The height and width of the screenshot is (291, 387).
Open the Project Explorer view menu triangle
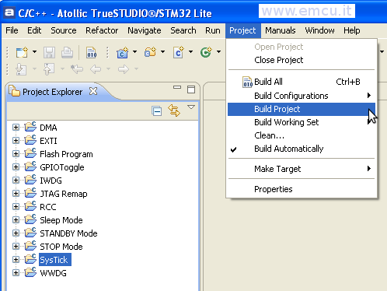(191, 107)
